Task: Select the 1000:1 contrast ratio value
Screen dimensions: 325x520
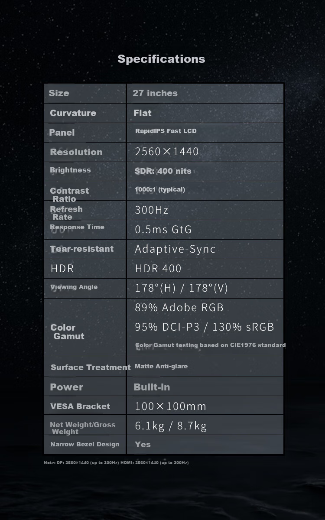Action: (x=160, y=189)
